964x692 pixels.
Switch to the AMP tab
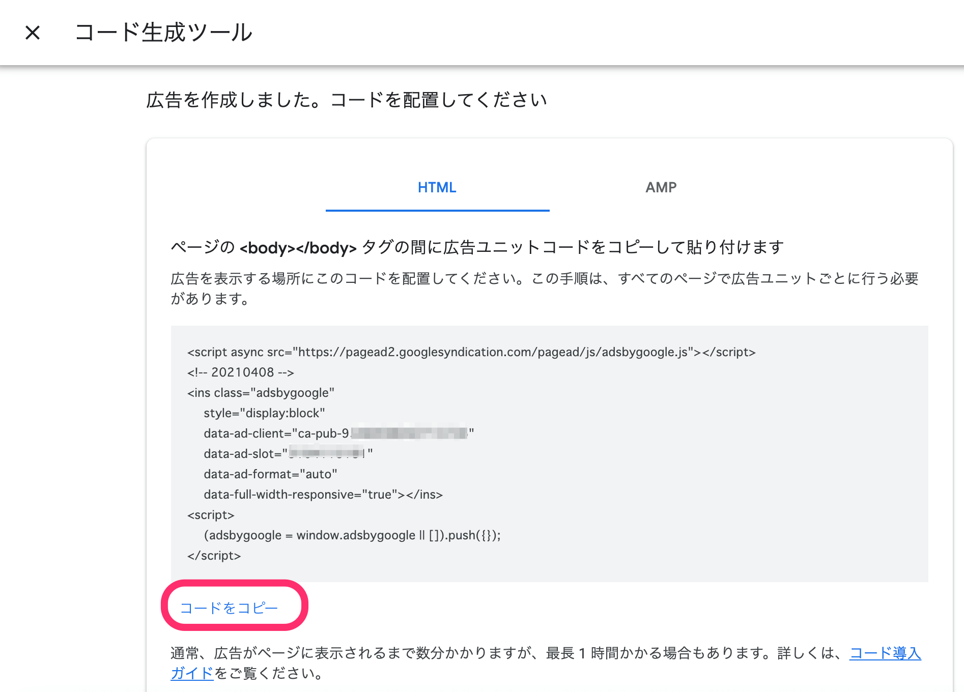(660, 187)
